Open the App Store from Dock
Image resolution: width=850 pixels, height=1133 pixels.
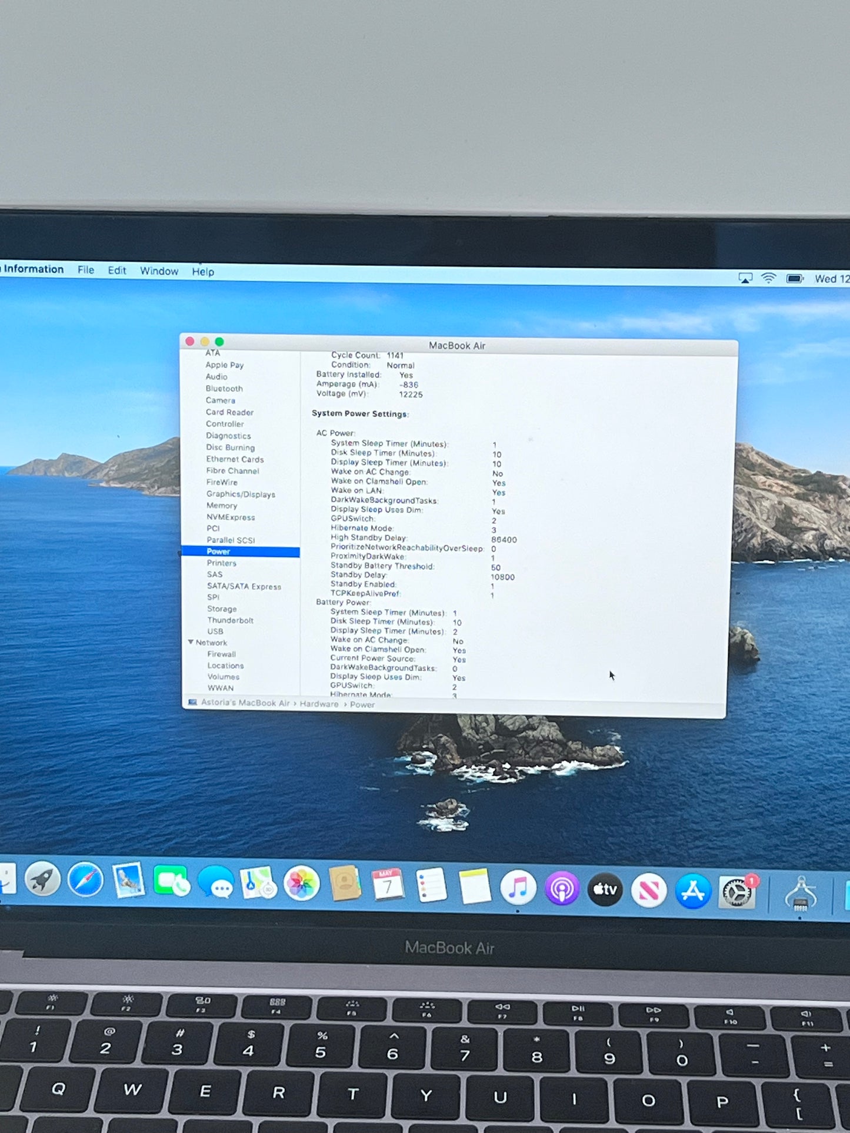click(x=693, y=891)
